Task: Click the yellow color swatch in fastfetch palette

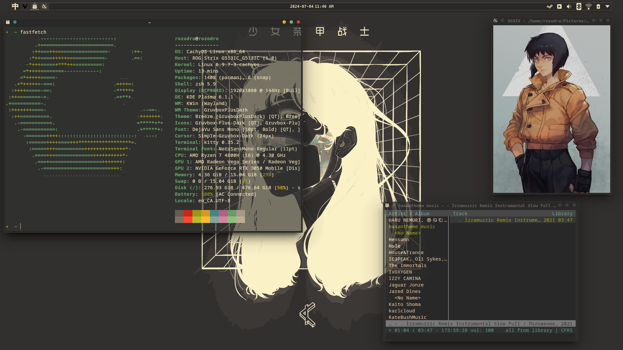Action: (205, 216)
